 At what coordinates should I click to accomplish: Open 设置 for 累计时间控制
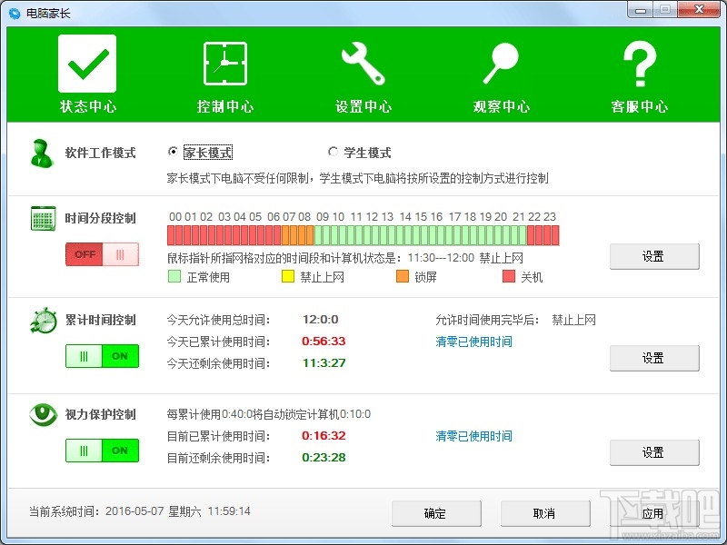(x=654, y=358)
